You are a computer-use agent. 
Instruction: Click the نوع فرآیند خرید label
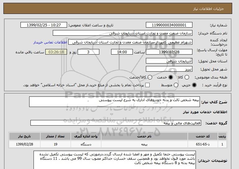214,85
